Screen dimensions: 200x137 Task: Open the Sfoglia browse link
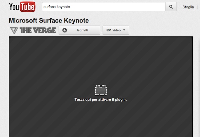pyautogui.click(x=188, y=7)
